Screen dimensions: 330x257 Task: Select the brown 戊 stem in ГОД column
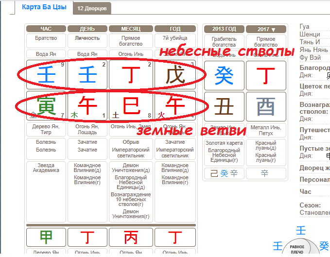pos(175,75)
